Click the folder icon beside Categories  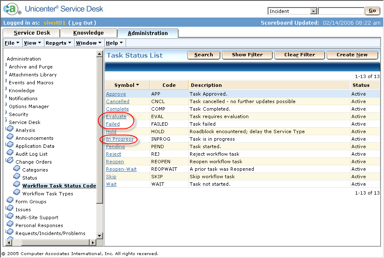pos(17,169)
